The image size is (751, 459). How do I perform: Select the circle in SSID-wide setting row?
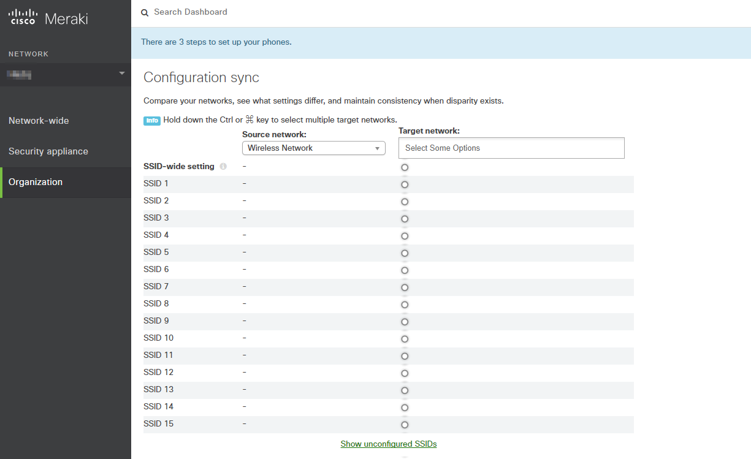[x=405, y=167]
